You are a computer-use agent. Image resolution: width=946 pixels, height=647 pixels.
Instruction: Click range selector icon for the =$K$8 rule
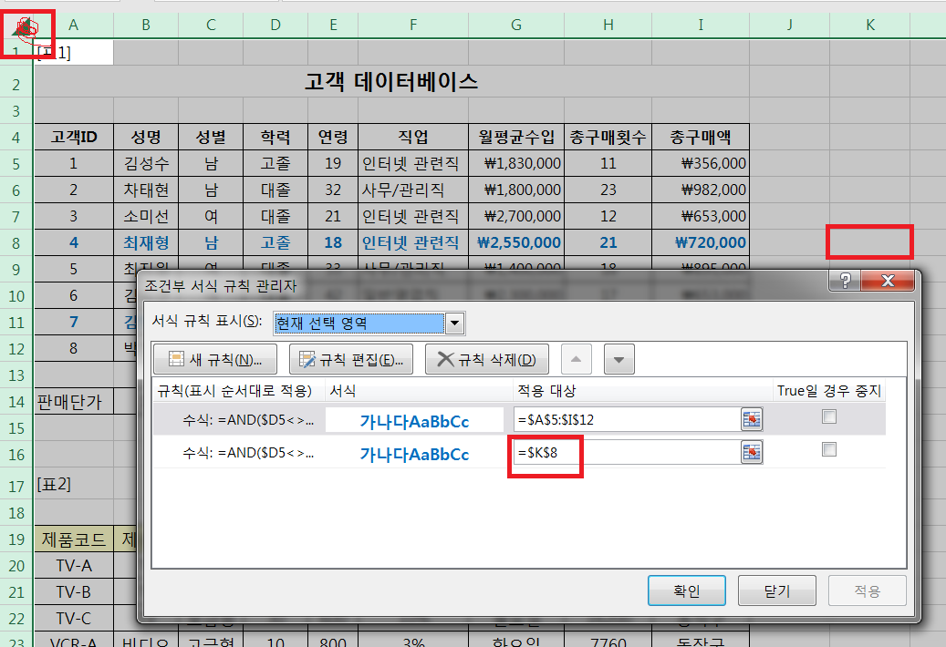(x=752, y=451)
